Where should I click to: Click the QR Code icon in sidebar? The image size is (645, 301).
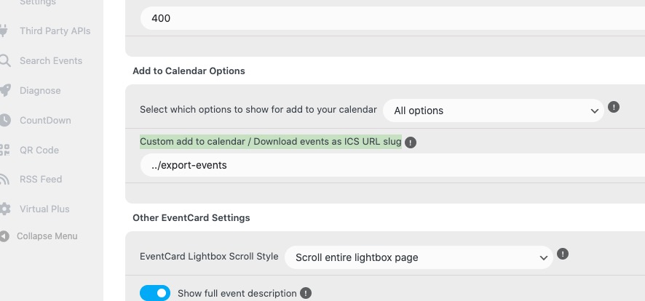[4, 150]
